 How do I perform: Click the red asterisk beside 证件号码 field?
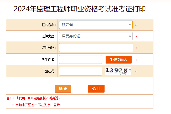[137, 48]
